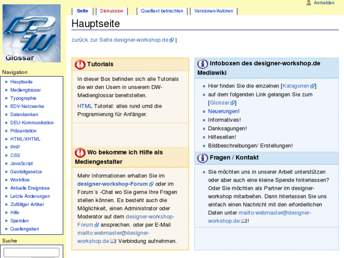
Task: Click the mailto webmaster link in Fragen / Kontakt
Action: 259,217
